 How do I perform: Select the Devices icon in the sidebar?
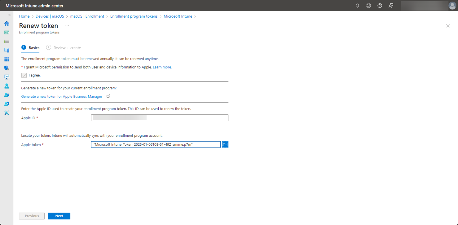[x=7, y=50]
